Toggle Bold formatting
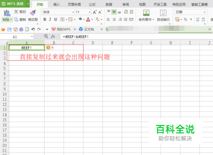Image resolution: width=213 pixels, height=155 pixels. click(45, 19)
